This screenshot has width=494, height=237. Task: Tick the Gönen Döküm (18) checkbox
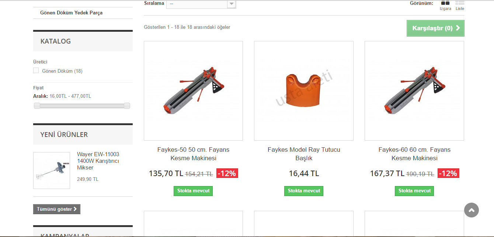(36, 71)
